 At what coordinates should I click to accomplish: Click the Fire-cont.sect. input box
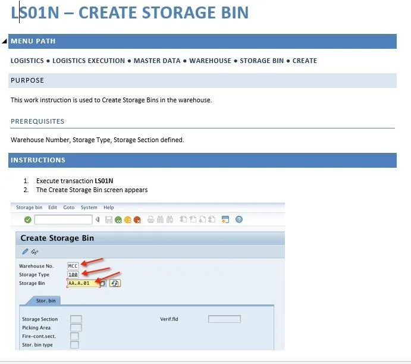(x=74, y=336)
